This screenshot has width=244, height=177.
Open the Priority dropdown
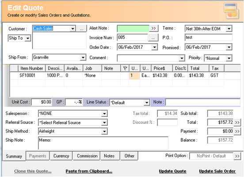point(229,58)
